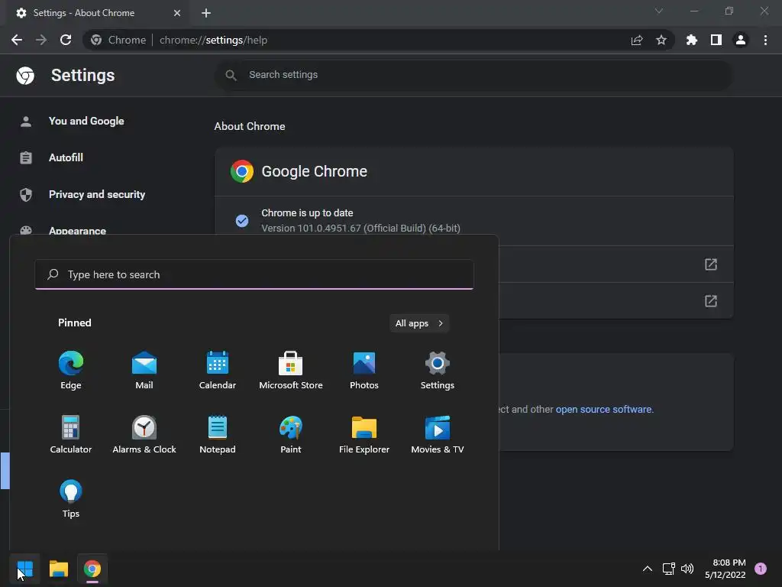Open Chrome three-dot menu
The image size is (782, 587).
point(765,40)
